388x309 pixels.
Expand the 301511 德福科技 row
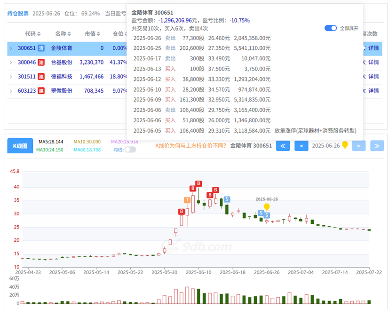pyautogui.click(x=11, y=77)
